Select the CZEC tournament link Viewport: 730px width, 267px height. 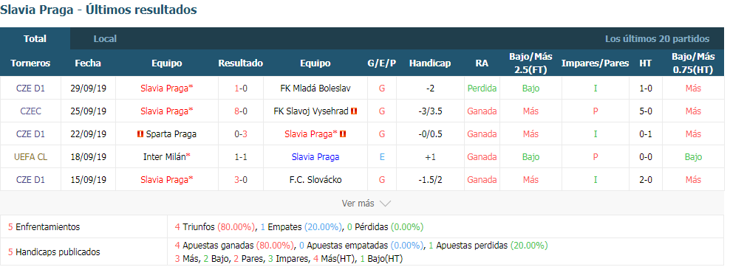click(x=30, y=111)
